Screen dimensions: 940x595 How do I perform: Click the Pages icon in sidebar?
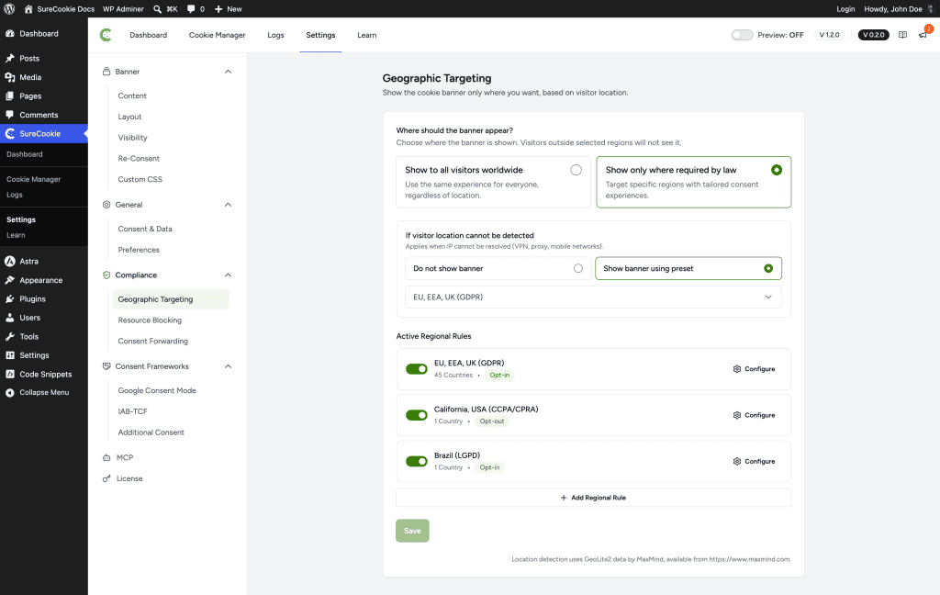tap(9, 96)
